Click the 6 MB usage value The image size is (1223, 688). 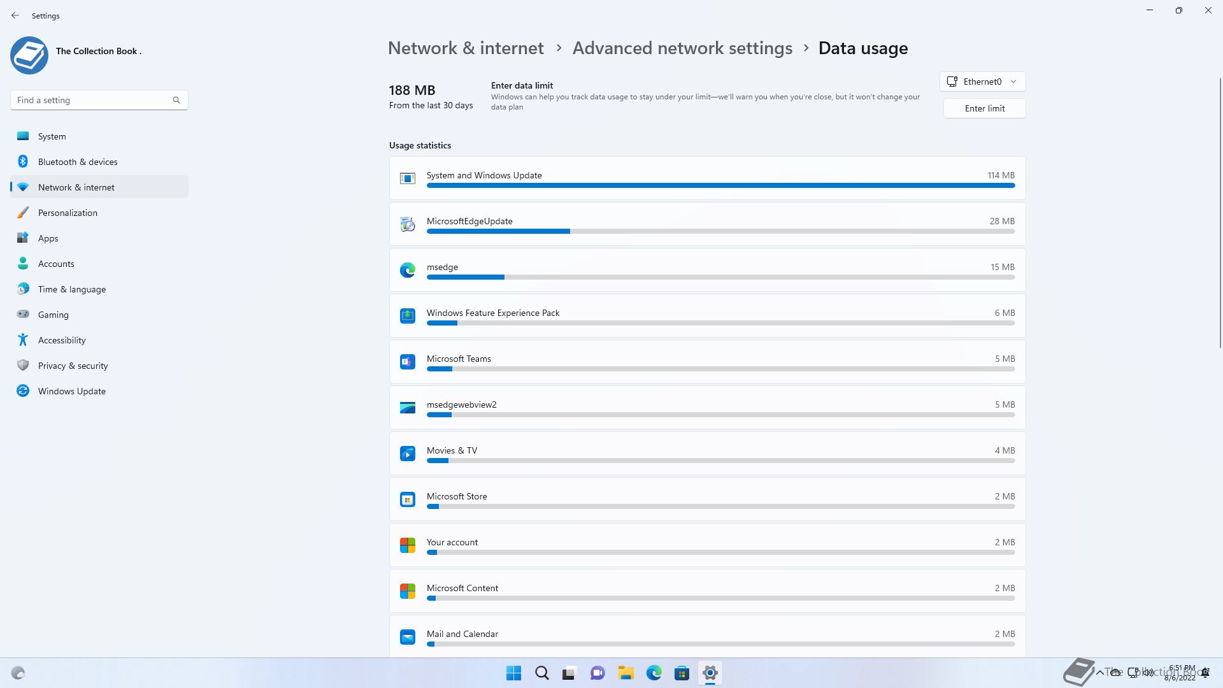pyautogui.click(x=1005, y=313)
